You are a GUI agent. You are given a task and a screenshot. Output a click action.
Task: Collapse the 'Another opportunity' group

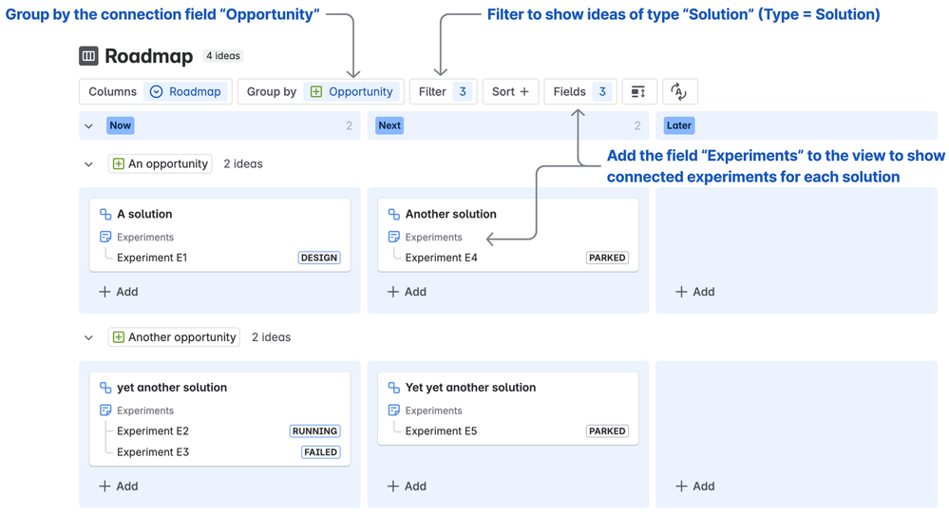(x=88, y=337)
